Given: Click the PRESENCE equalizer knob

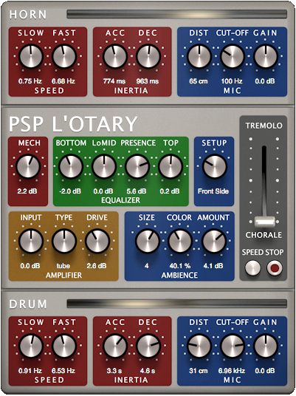Looking at the screenshot, I should [137, 167].
